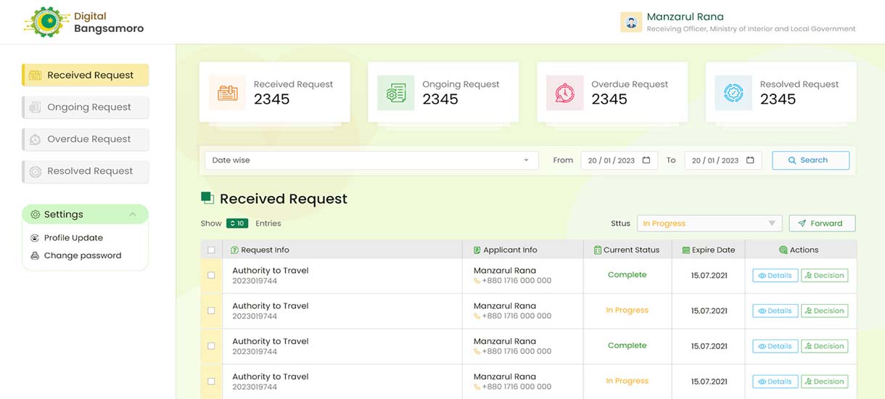Click the Settings gear icon
The height and width of the screenshot is (399, 885).
36,215
